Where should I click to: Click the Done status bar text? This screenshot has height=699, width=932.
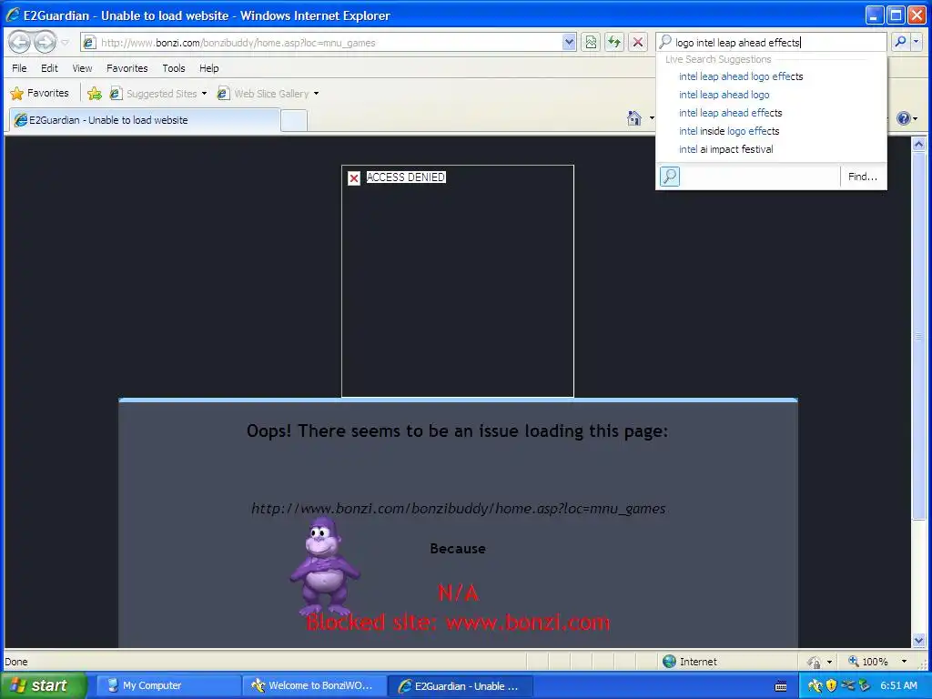pyautogui.click(x=16, y=662)
